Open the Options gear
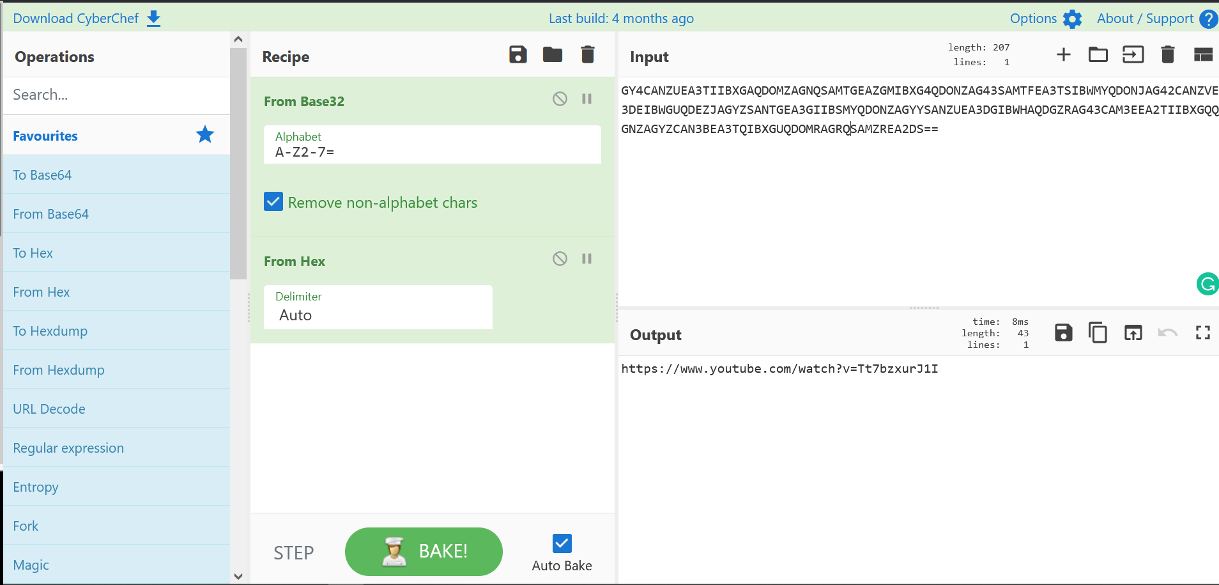This screenshot has height=585, width=1219. click(1073, 19)
